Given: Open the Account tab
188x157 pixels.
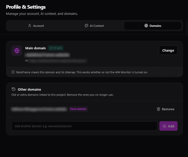Looking at the screenshot, I should (36, 26).
